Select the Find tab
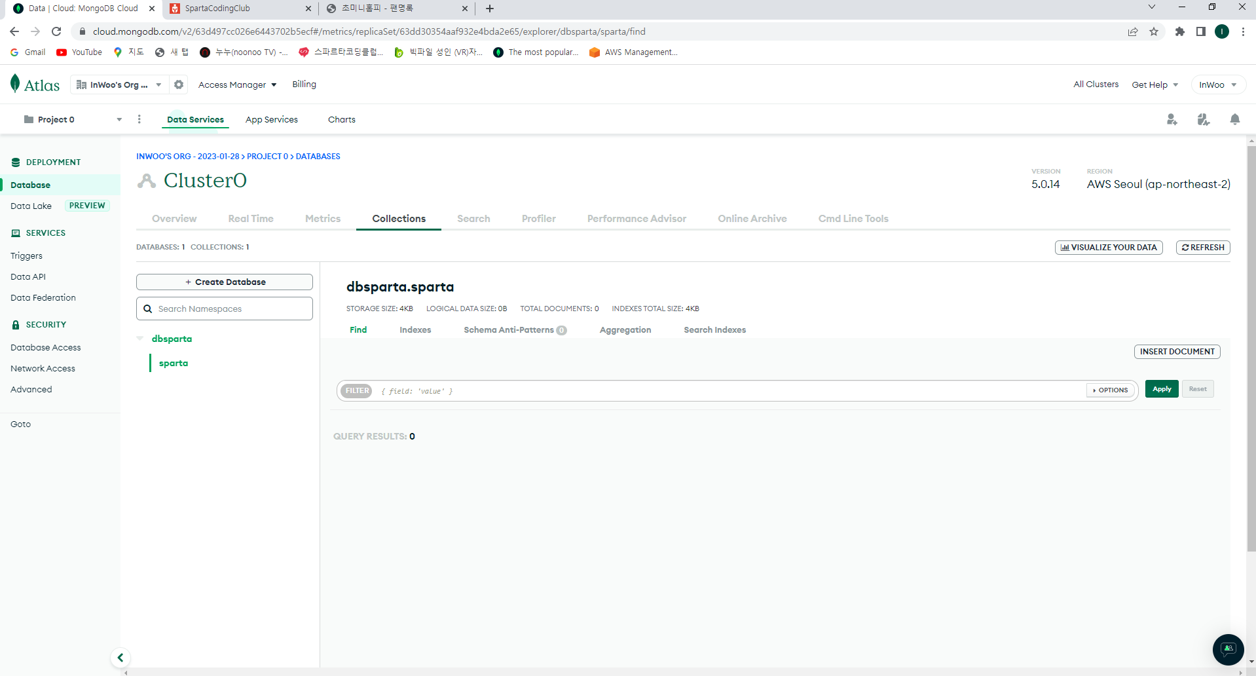The height and width of the screenshot is (676, 1256). (358, 329)
